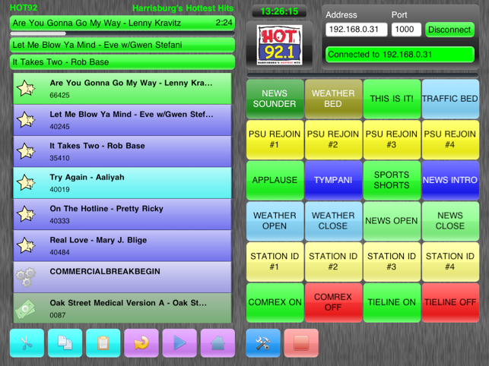Viewport: 489px width, 366px height.
Task: Play the WEATHER CLOSE button
Action: click(333, 221)
